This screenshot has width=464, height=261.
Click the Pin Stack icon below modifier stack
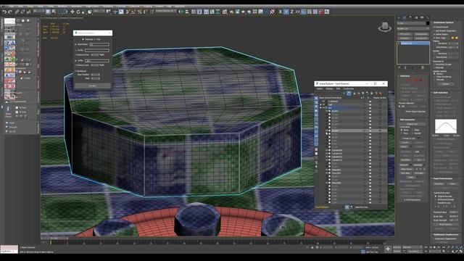click(399, 67)
